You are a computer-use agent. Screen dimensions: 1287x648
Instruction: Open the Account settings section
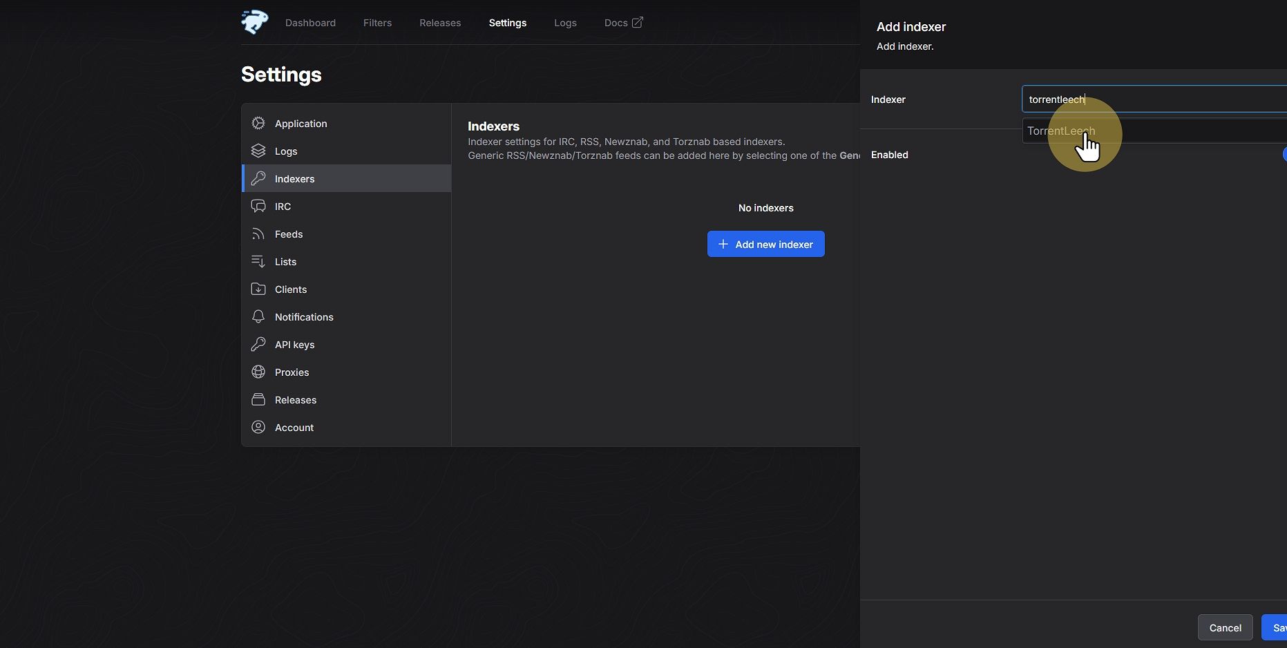tap(346, 427)
